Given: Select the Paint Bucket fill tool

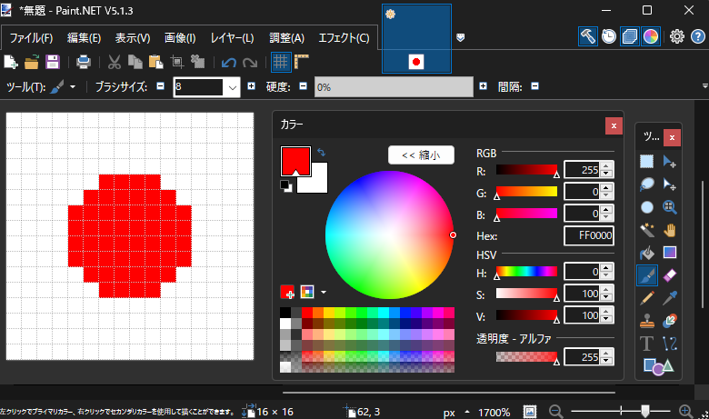Looking at the screenshot, I should 646,252.
